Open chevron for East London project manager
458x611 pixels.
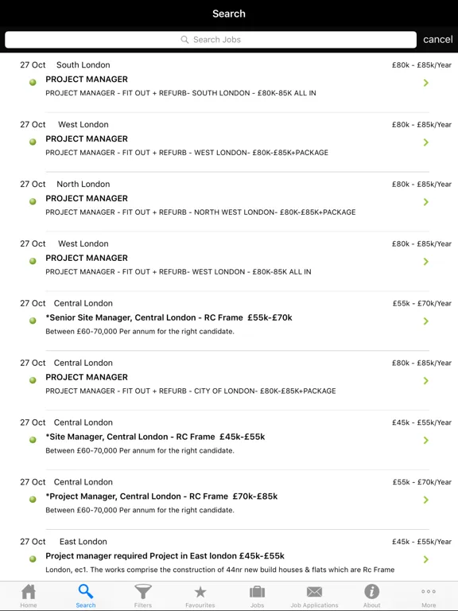pos(426,559)
